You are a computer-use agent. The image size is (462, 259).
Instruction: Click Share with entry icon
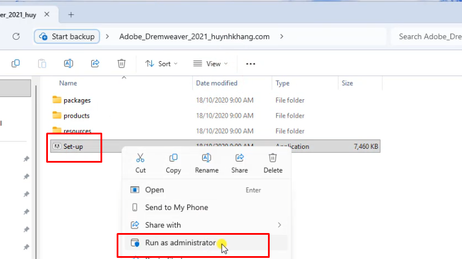pos(135,225)
